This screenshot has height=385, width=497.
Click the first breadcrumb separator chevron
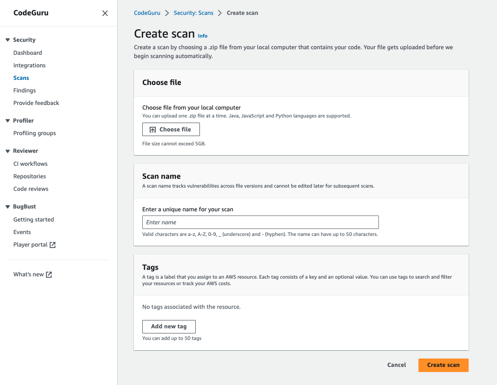167,13
